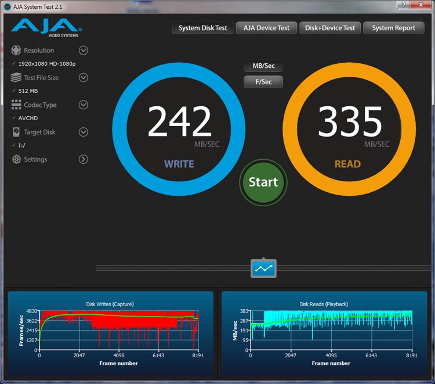The width and height of the screenshot is (435, 384).
Task: Expand the Resolution dropdown arrow
Action: (x=83, y=51)
